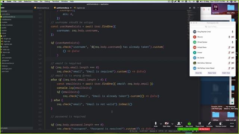Collapse the views folder

tap(4, 33)
